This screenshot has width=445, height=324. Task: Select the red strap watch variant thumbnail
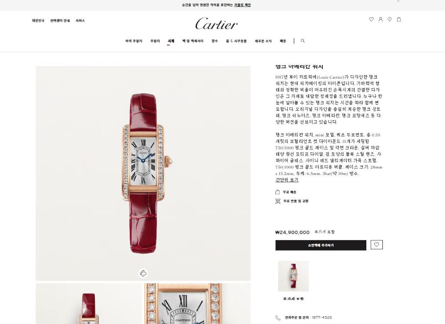coord(293,276)
